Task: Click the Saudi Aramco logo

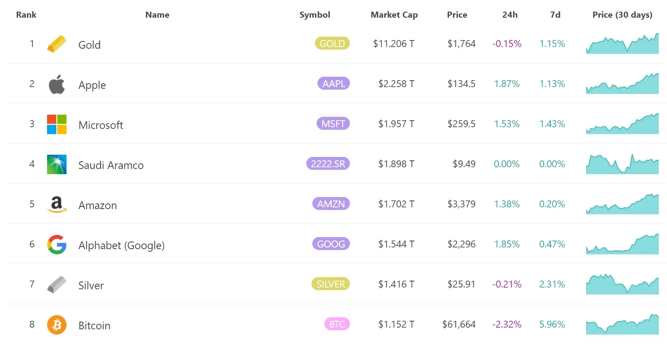Action: point(57,164)
